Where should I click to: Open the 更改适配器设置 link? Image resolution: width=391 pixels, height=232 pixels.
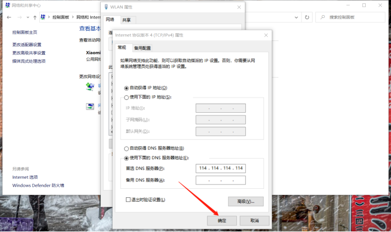click(x=27, y=45)
